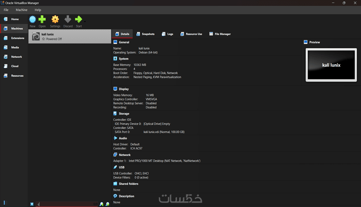Open Extensions in the sidebar

pyautogui.click(x=14, y=38)
